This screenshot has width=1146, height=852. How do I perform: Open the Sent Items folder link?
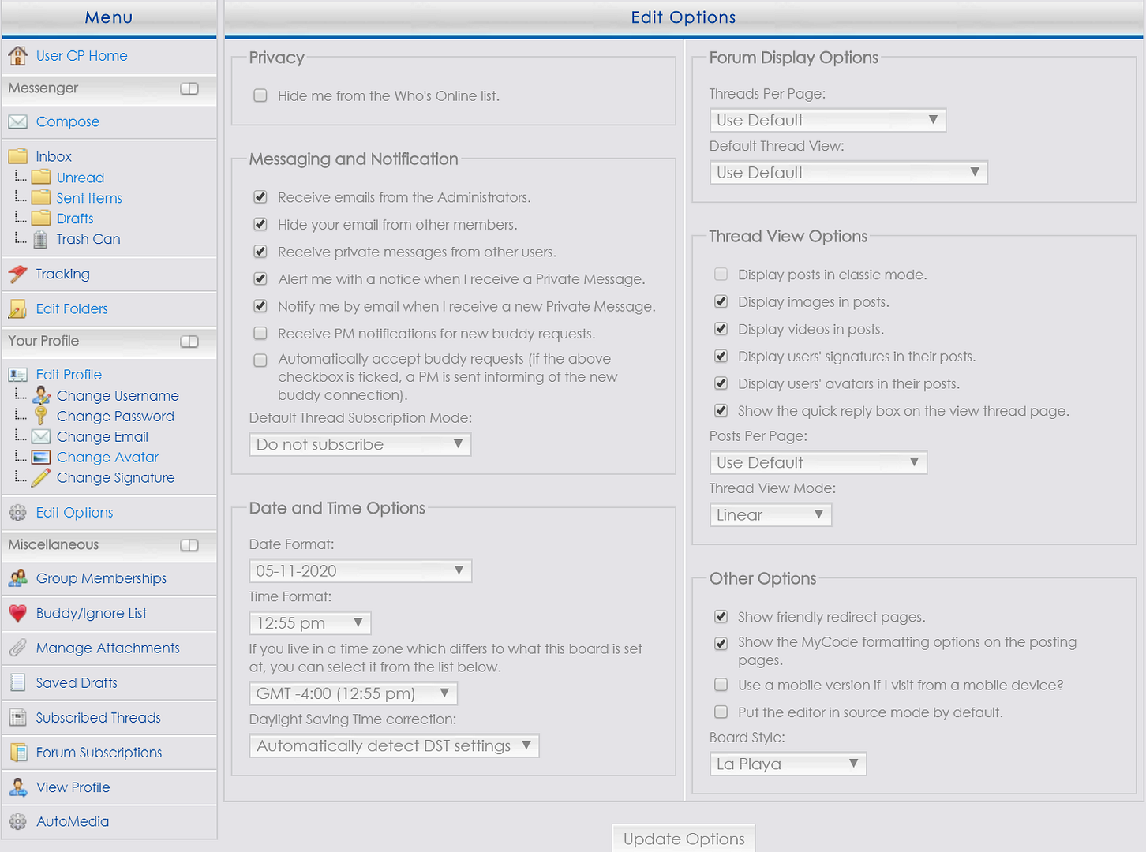89,198
